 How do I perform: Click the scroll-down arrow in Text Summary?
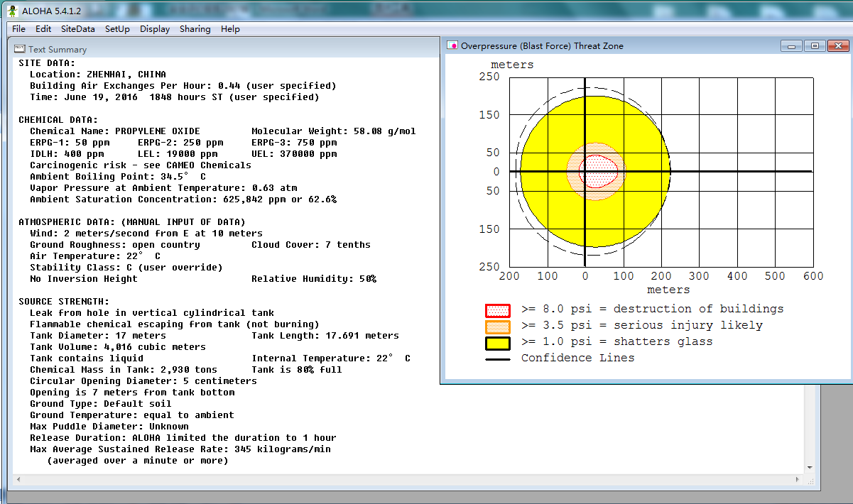pyautogui.click(x=811, y=467)
